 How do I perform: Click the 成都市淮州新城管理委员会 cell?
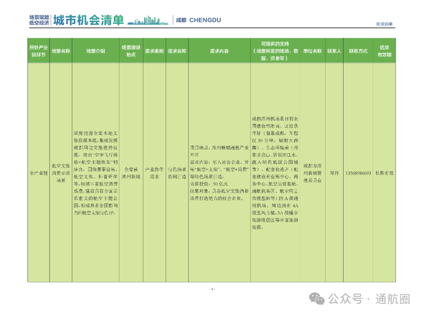[x=313, y=173]
